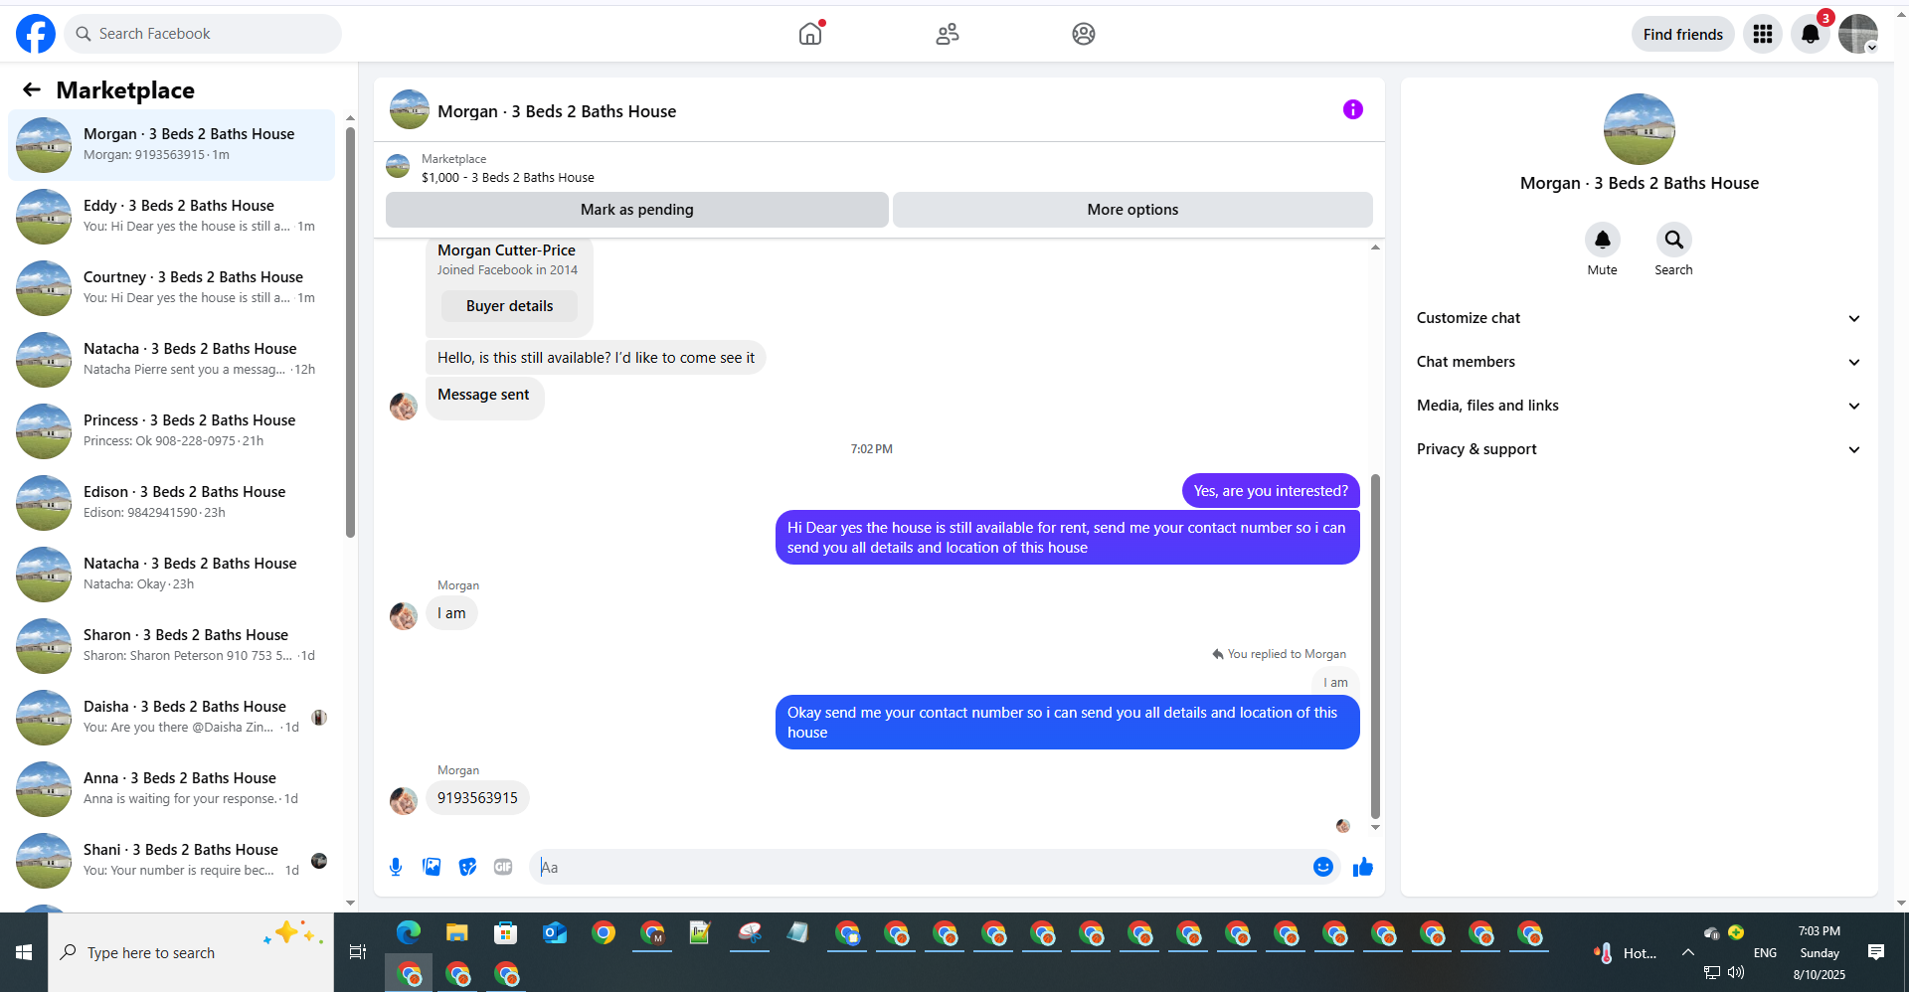The image size is (1909, 992).
Task: Click Windows Type here to search box
Action: [x=191, y=952]
